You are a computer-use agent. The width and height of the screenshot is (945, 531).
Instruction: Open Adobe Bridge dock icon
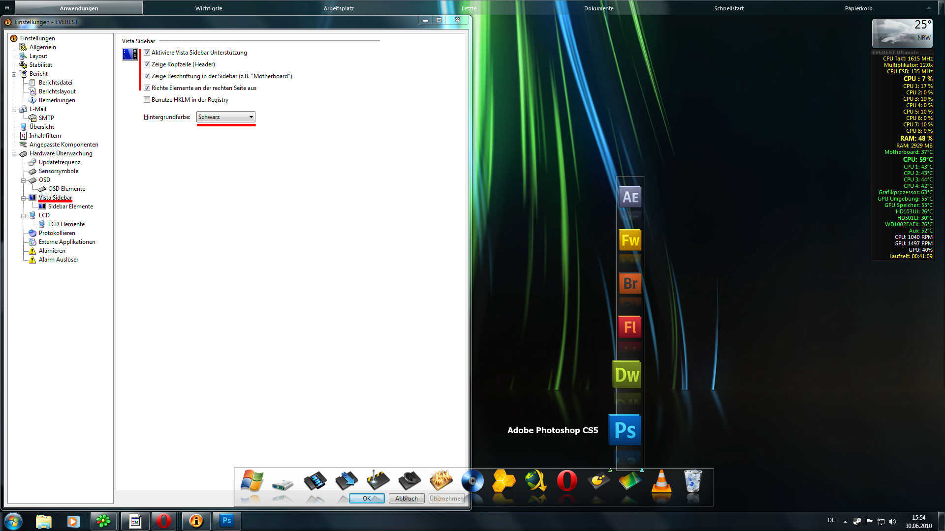[630, 284]
